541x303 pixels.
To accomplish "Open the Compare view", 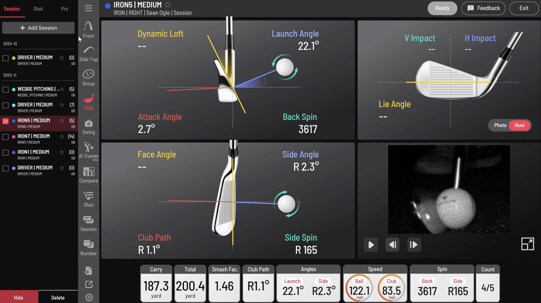I will click(89, 175).
